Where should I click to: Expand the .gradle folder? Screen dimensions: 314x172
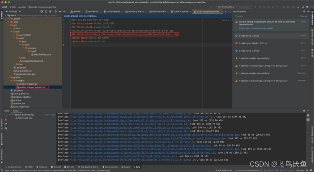(8, 19)
